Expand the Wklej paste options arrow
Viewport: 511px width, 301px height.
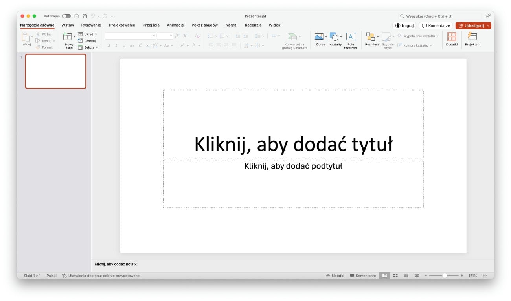(x=32, y=37)
